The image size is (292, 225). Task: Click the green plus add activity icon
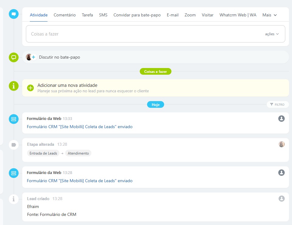pyautogui.click(x=30, y=88)
